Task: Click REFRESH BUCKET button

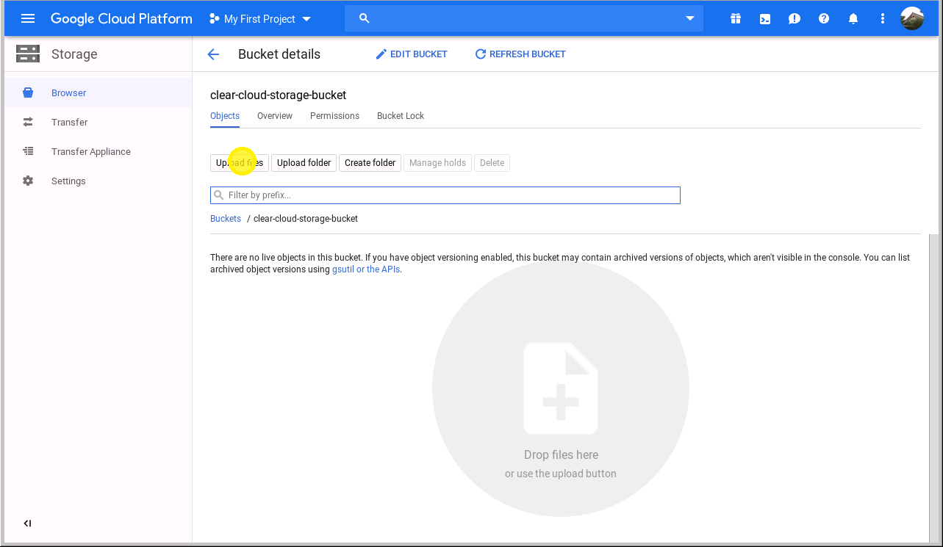Action: (520, 54)
